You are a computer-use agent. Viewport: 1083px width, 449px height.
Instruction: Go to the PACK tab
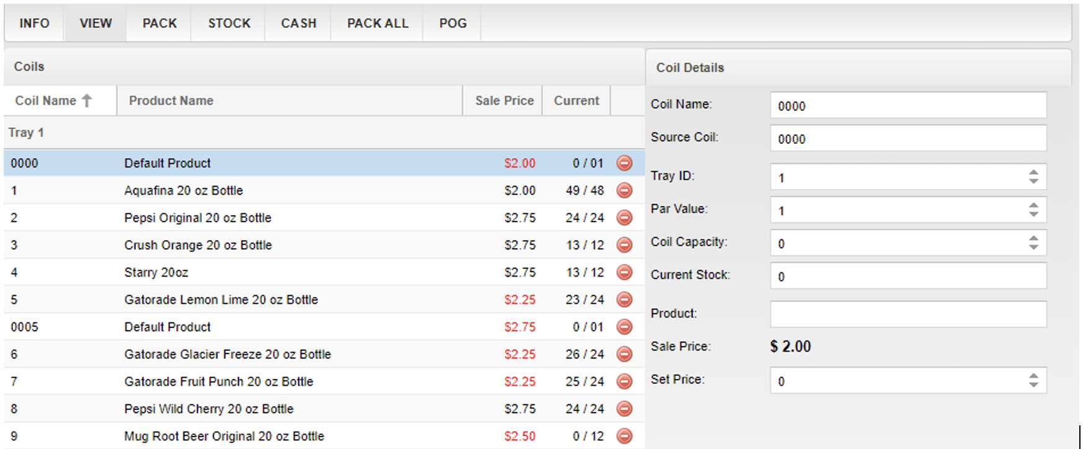(x=160, y=24)
